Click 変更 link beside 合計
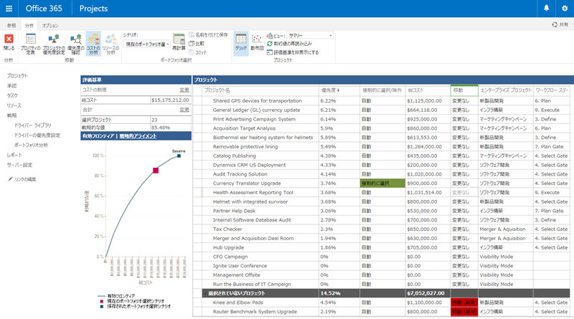 pyautogui.click(x=184, y=110)
